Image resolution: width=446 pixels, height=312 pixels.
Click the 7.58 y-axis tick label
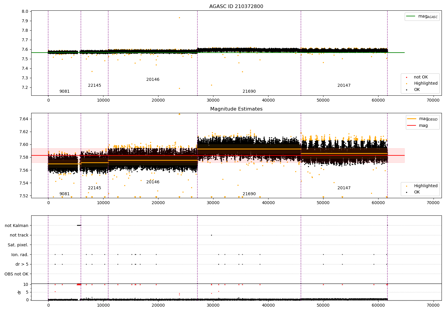24,157
